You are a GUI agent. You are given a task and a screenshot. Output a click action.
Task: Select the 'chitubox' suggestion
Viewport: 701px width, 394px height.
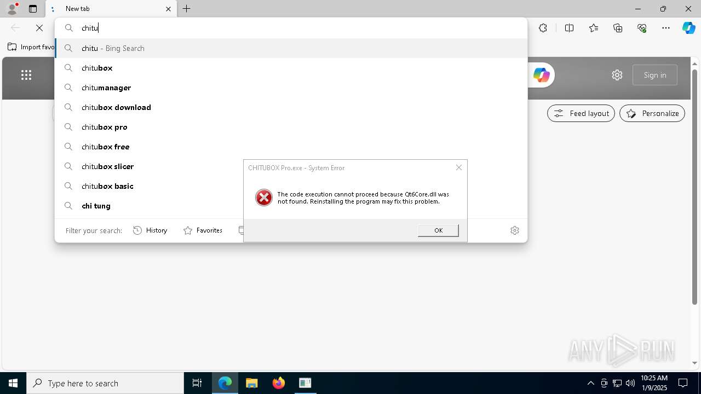tap(291, 68)
